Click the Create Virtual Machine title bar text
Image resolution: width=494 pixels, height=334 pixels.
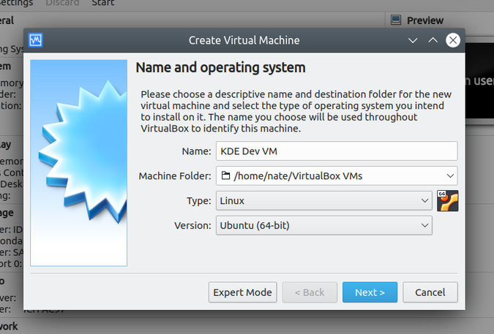[244, 40]
